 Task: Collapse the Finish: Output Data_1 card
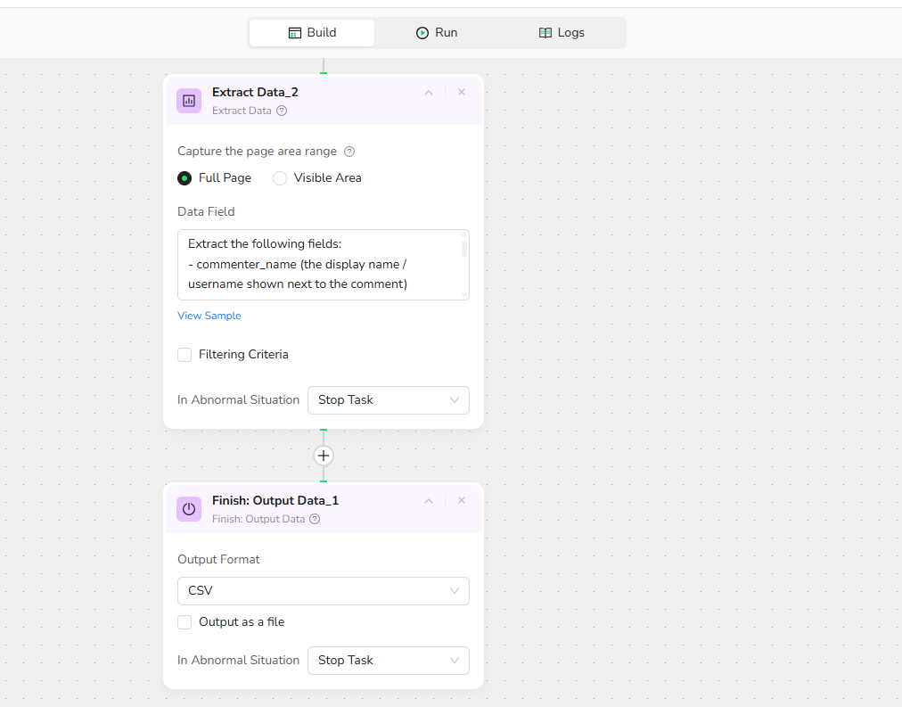click(429, 501)
